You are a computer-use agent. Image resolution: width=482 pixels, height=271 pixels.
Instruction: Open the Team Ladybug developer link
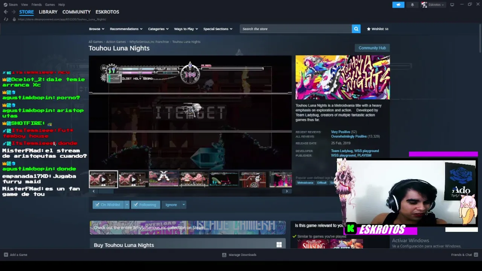click(x=342, y=151)
